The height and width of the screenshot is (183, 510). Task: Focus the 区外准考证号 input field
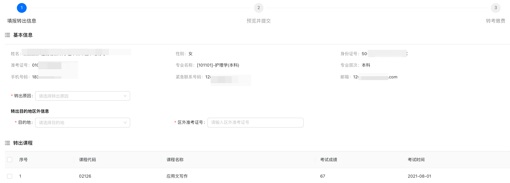point(255,122)
